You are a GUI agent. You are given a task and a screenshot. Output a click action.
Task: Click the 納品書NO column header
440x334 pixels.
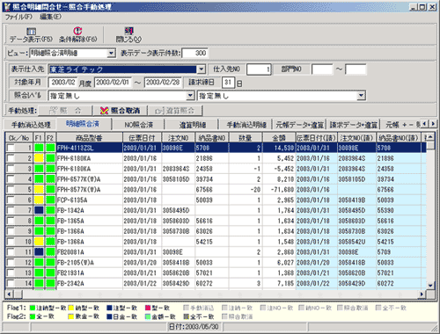pos(212,138)
